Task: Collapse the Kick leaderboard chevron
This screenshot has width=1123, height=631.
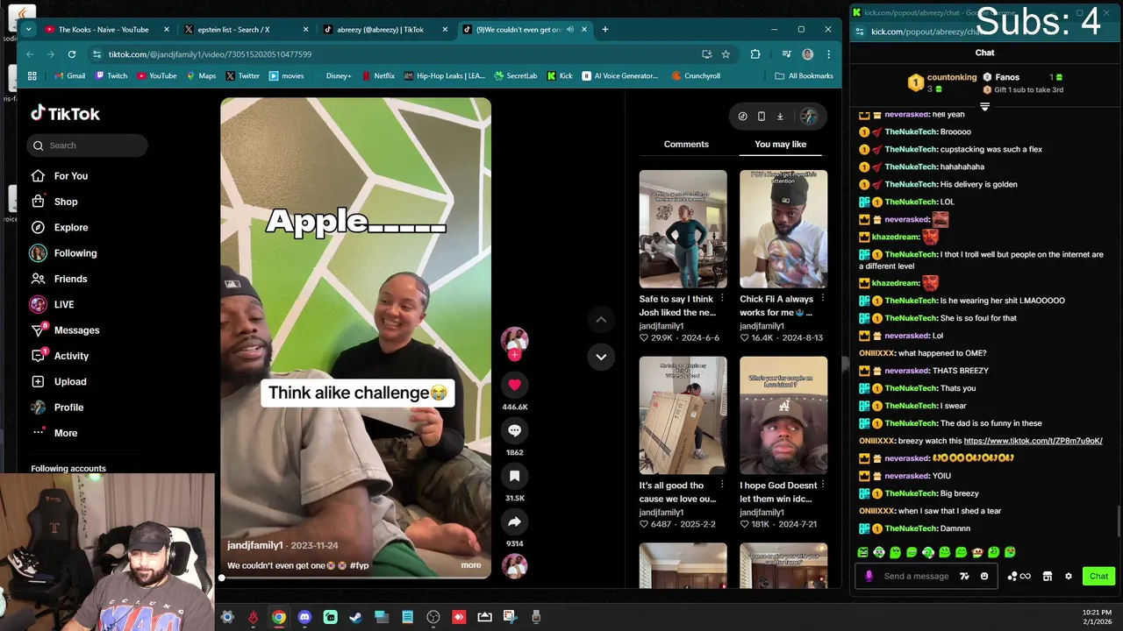Action: tap(984, 107)
